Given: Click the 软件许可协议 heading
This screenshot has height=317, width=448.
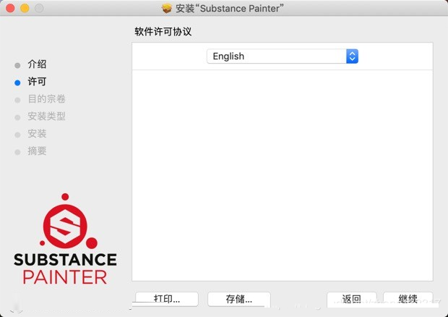Looking at the screenshot, I should click(x=163, y=31).
